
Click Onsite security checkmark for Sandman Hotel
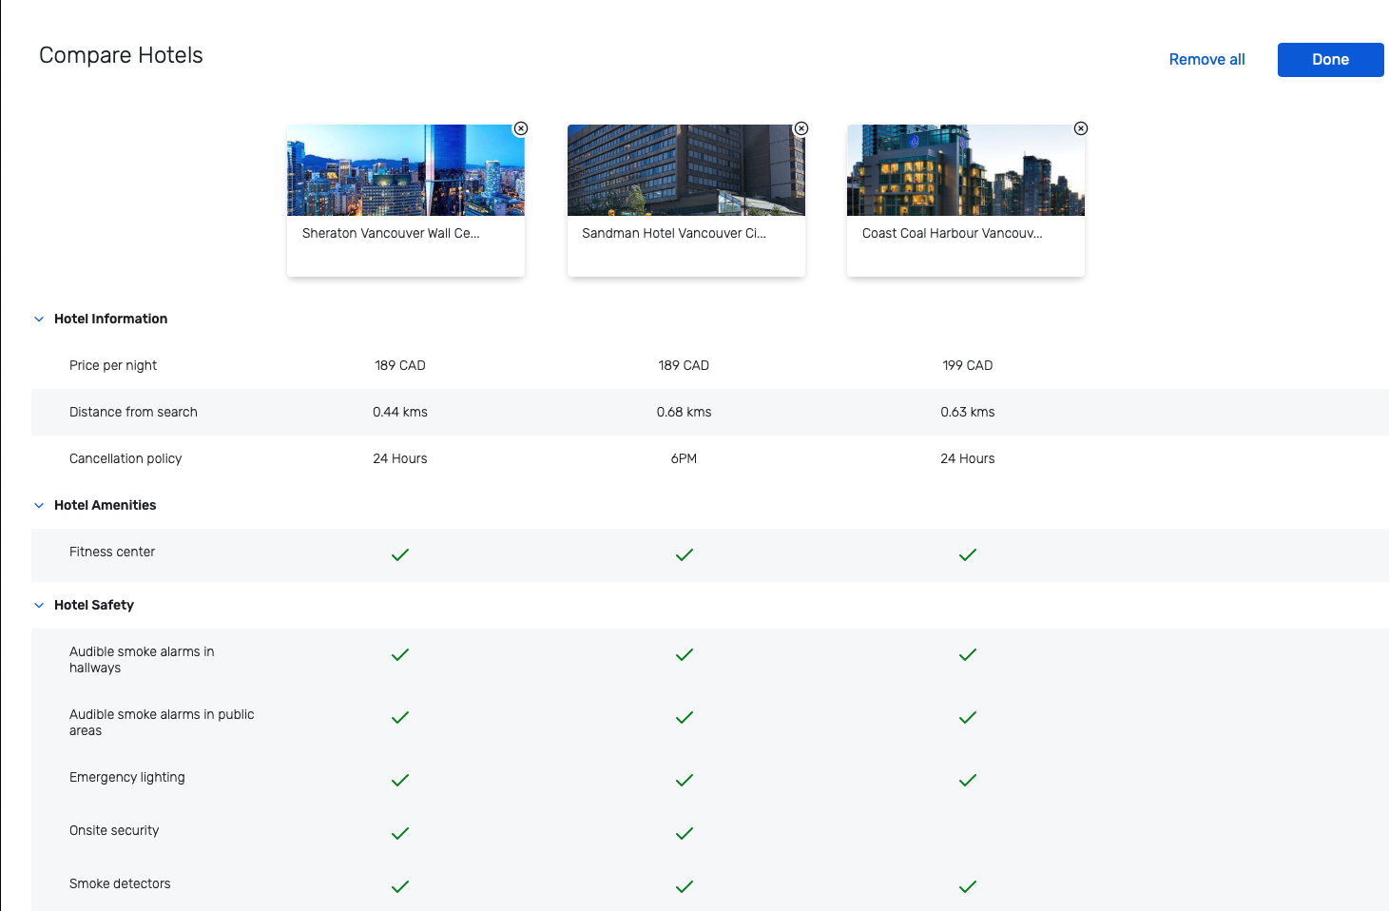click(x=684, y=833)
